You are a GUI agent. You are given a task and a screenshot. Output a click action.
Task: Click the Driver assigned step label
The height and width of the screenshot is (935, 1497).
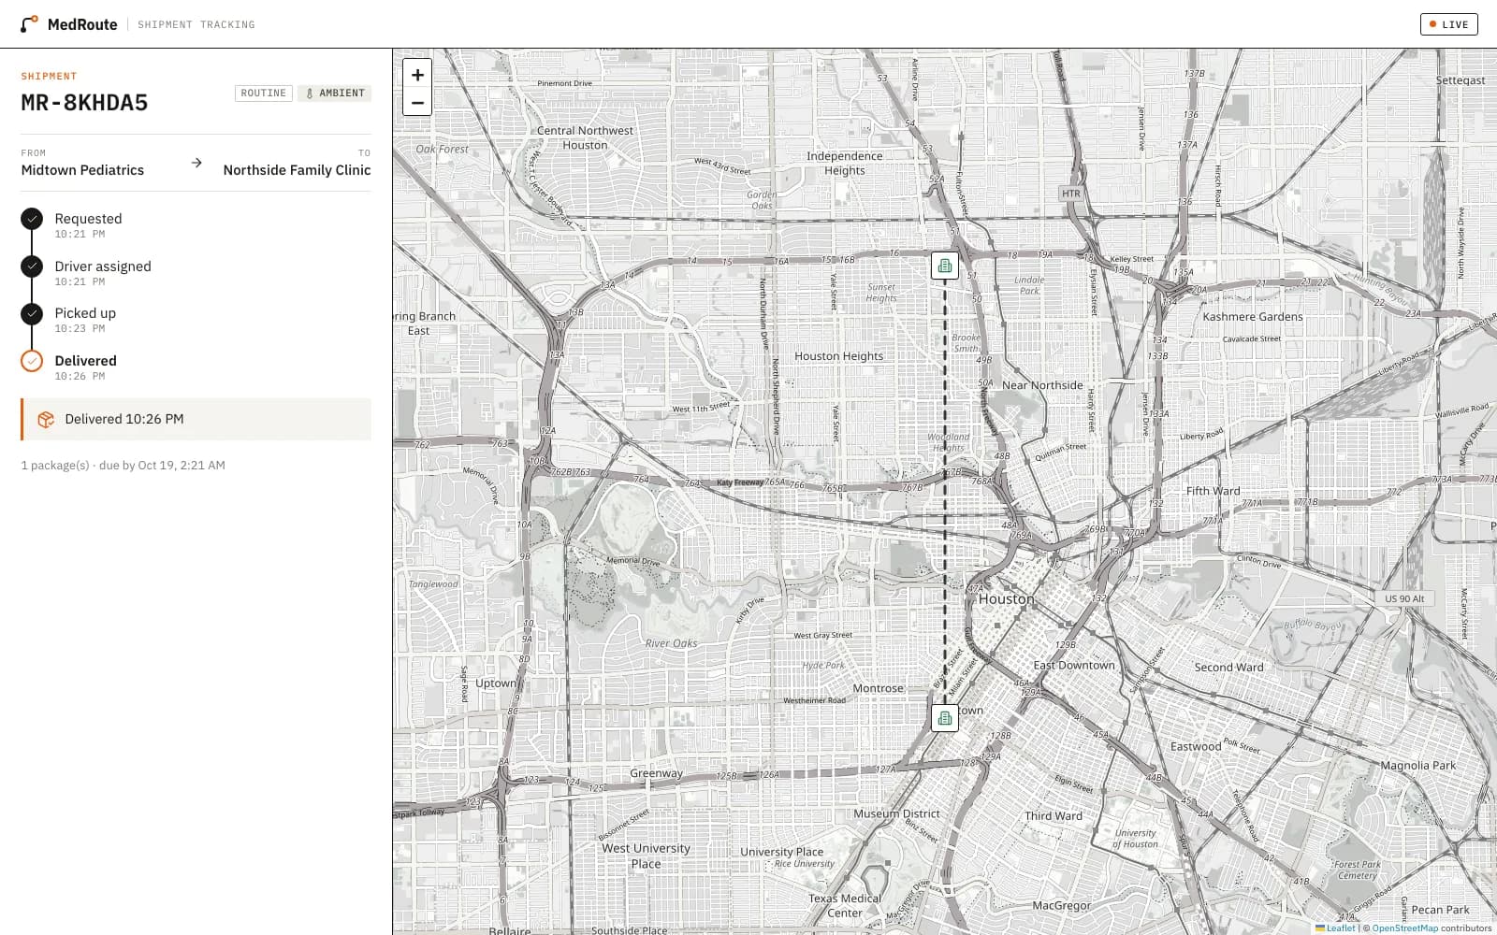(103, 266)
